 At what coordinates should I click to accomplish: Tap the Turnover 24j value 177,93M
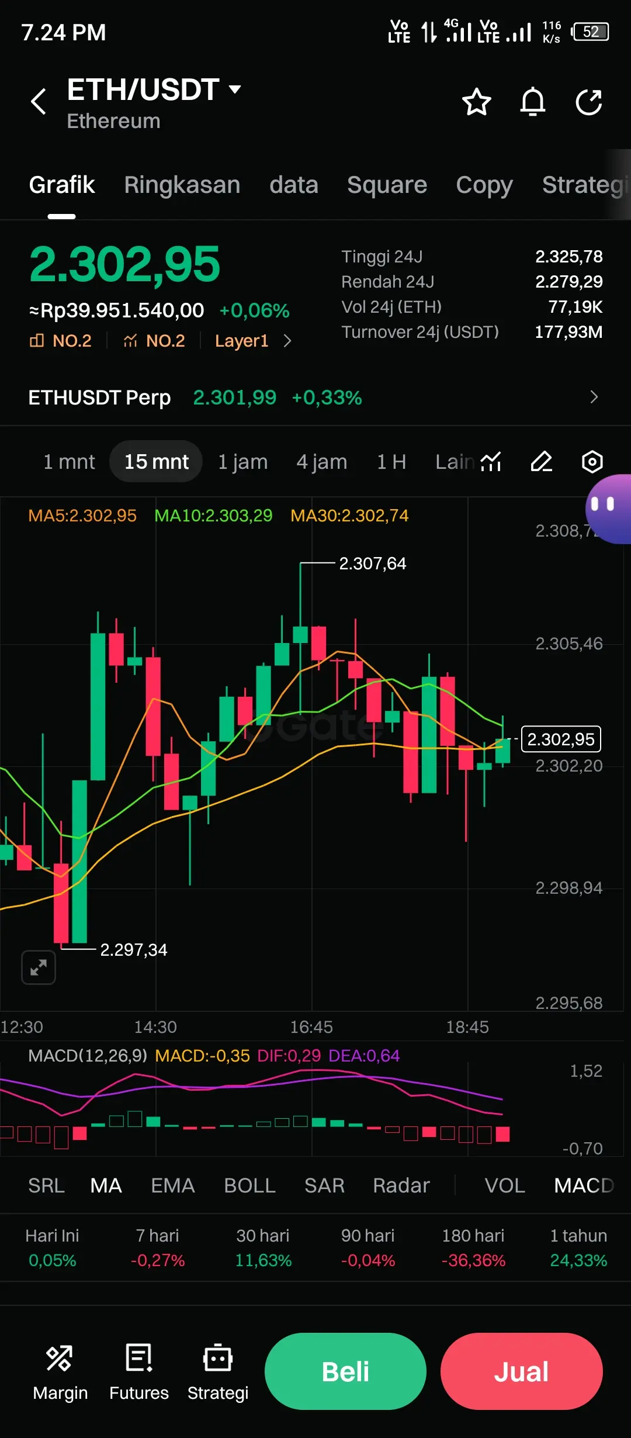(x=568, y=332)
